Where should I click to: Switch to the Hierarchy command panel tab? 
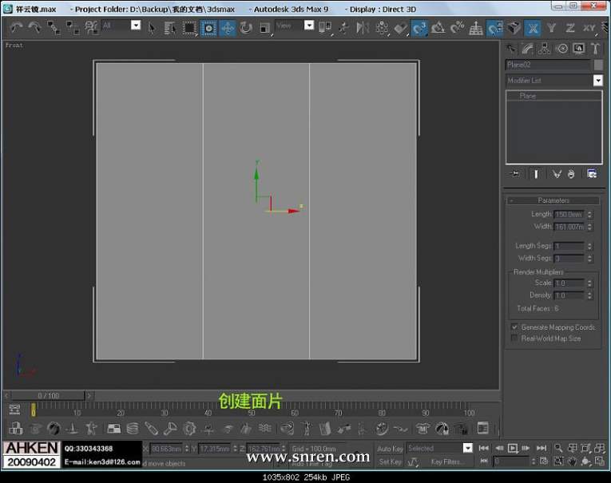pos(545,49)
